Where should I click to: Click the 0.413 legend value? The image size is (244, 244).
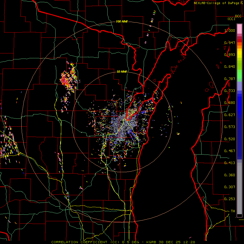coord(230,163)
